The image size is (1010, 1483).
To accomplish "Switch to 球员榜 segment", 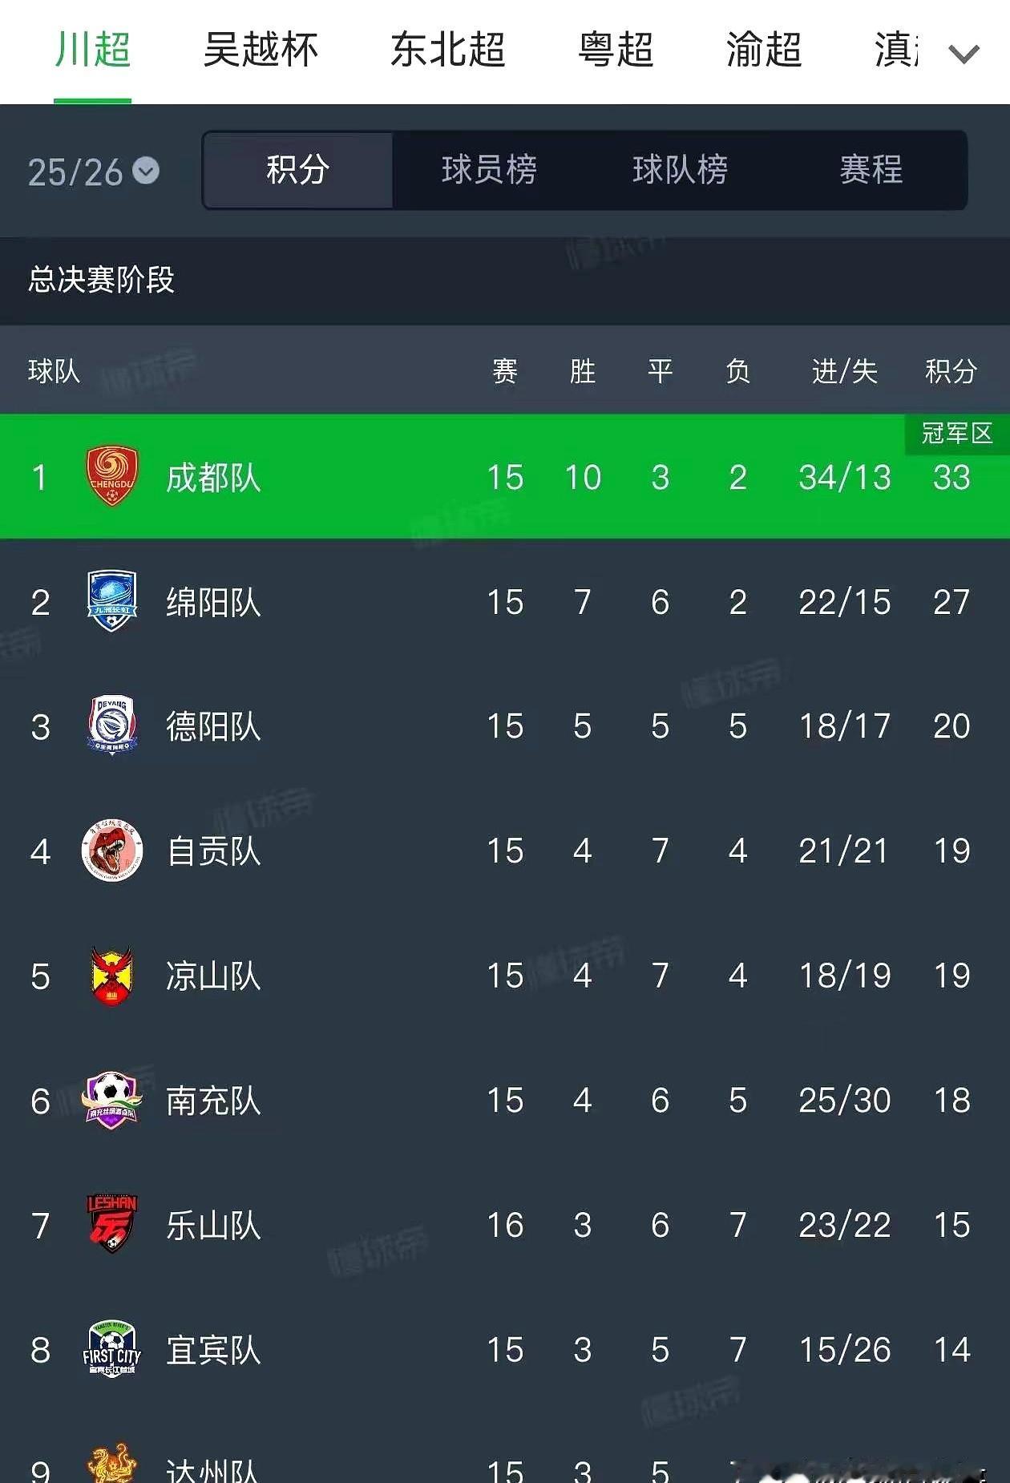I will [x=489, y=170].
